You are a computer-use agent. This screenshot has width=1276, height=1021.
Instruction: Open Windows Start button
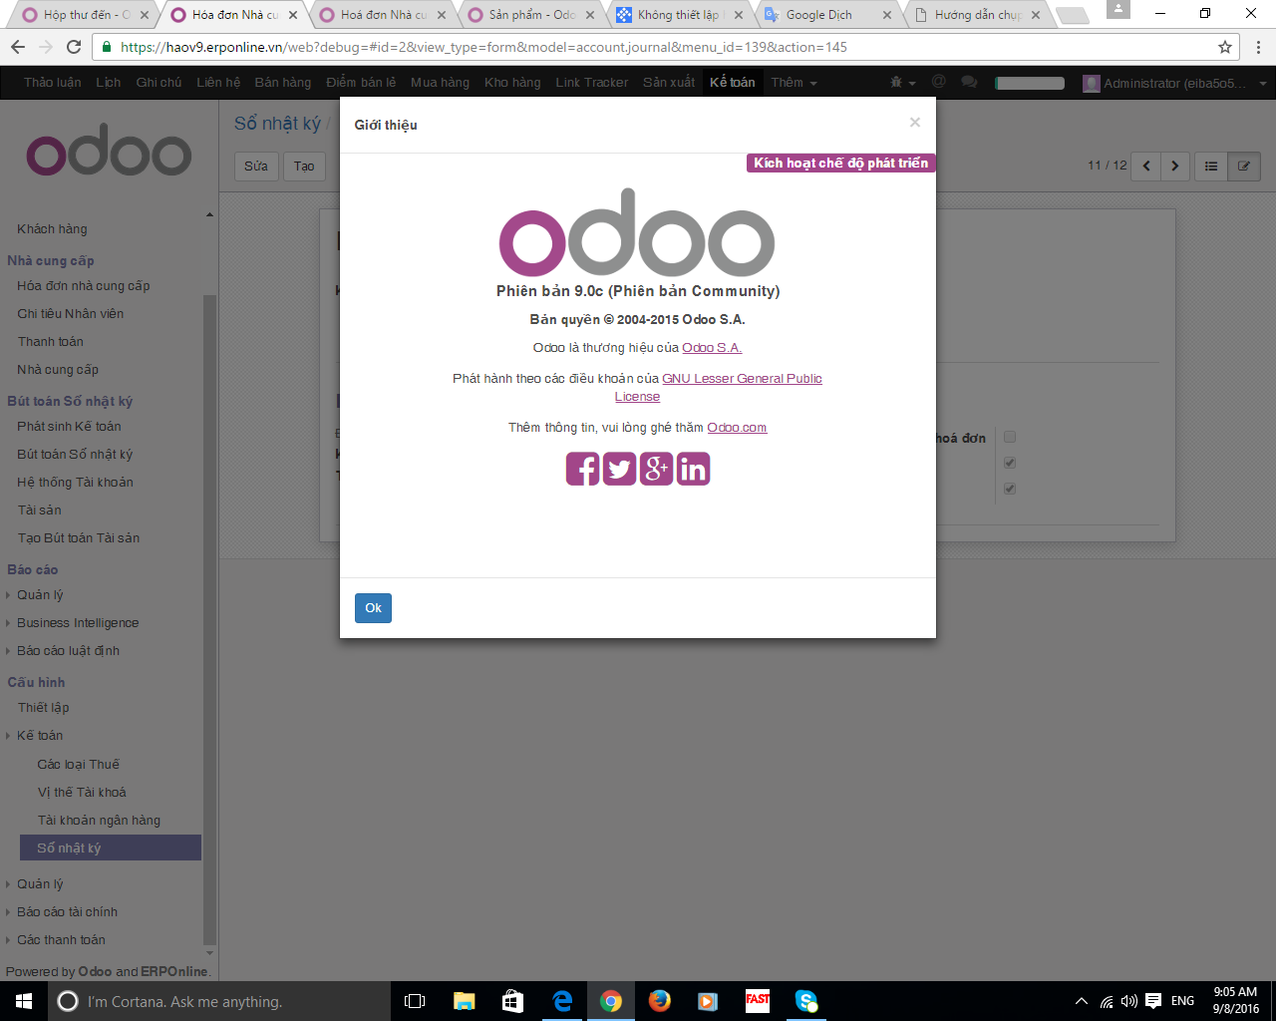24,1001
